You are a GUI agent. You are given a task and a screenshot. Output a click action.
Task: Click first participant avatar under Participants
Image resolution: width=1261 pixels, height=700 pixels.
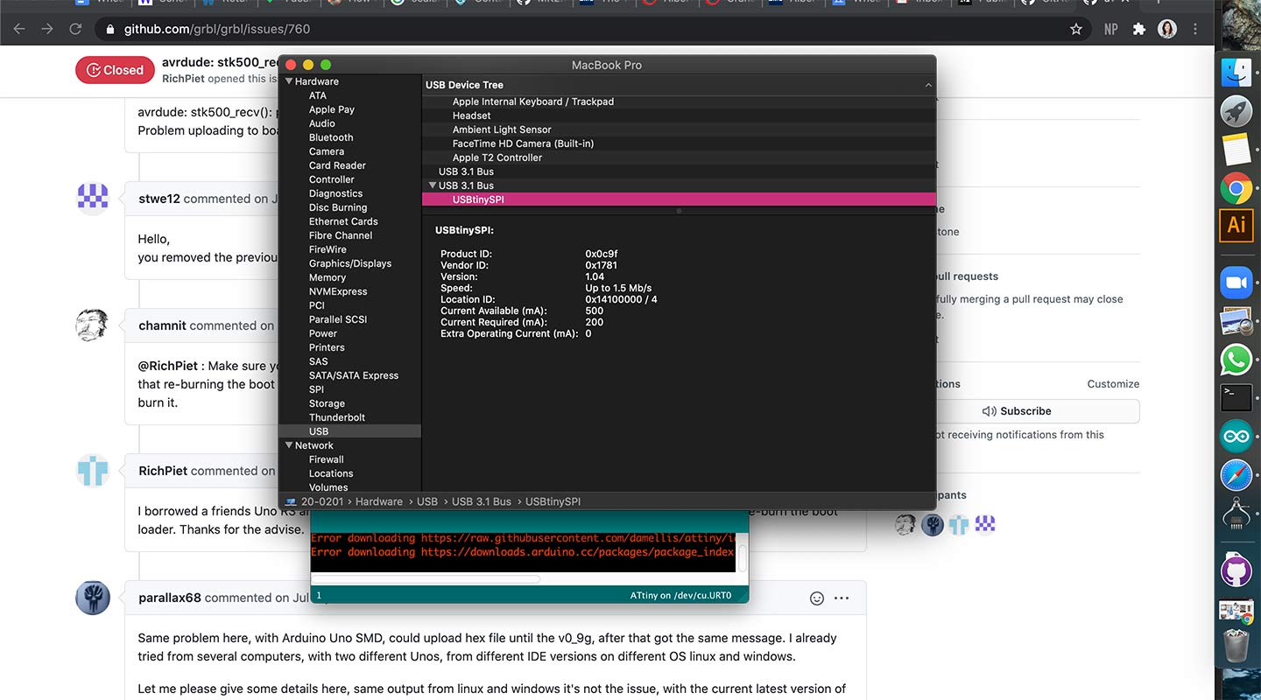[906, 524]
